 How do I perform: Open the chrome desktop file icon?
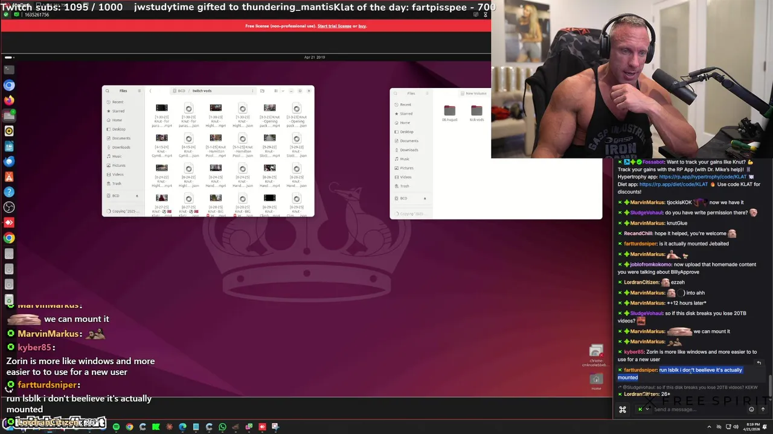click(596, 356)
